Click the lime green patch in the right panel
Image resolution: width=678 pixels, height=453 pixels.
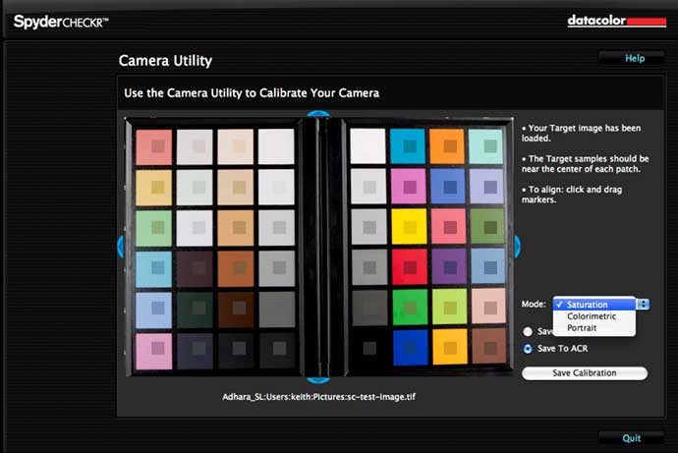pyautogui.click(x=450, y=307)
